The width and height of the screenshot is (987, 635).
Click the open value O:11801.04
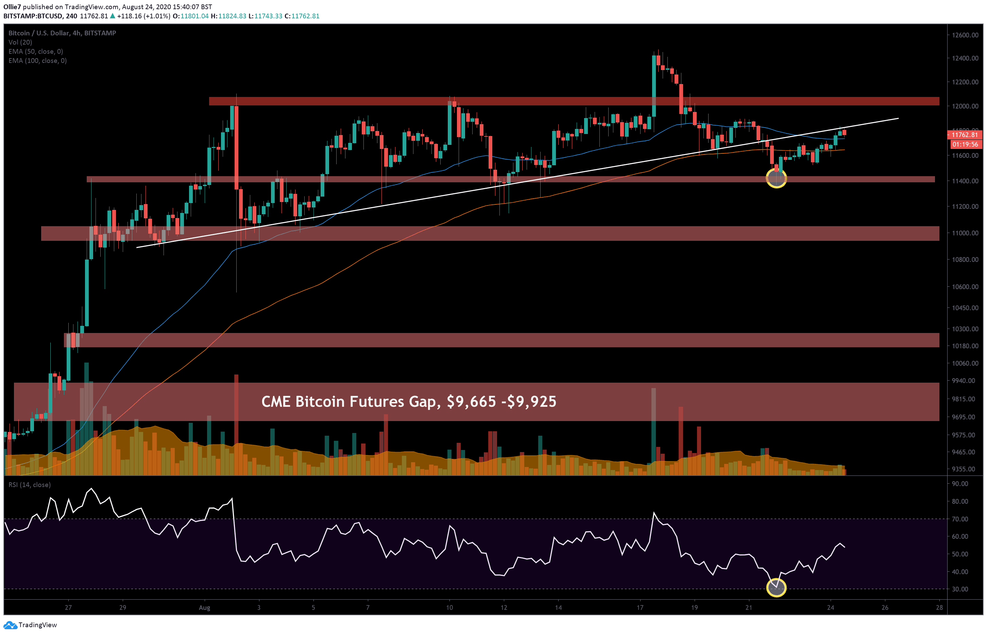tap(190, 16)
